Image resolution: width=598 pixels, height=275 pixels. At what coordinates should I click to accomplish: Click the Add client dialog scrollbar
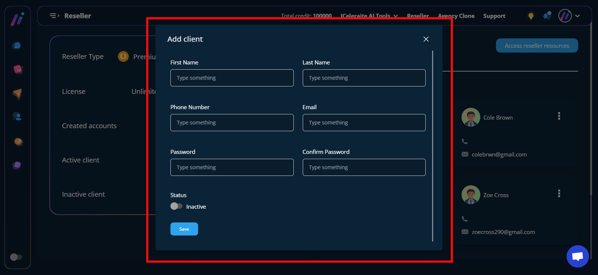(x=432, y=146)
